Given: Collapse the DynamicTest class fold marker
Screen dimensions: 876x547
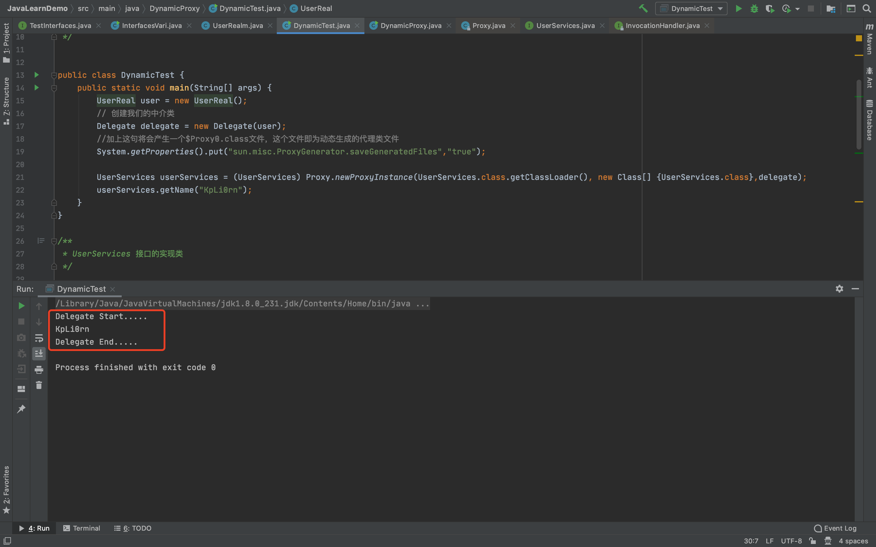Looking at the screenshot, I should pyautogui.click(x=54, y=75).
